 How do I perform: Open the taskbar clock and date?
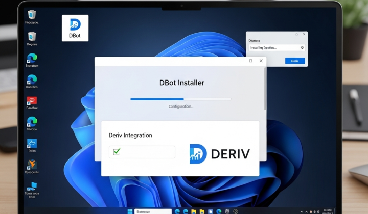[x=327, y=211]
